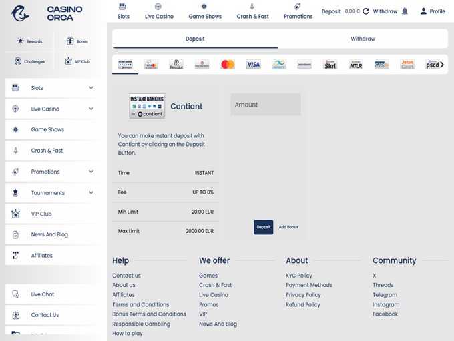Switch to the Withdraw tab

[363, 39]
